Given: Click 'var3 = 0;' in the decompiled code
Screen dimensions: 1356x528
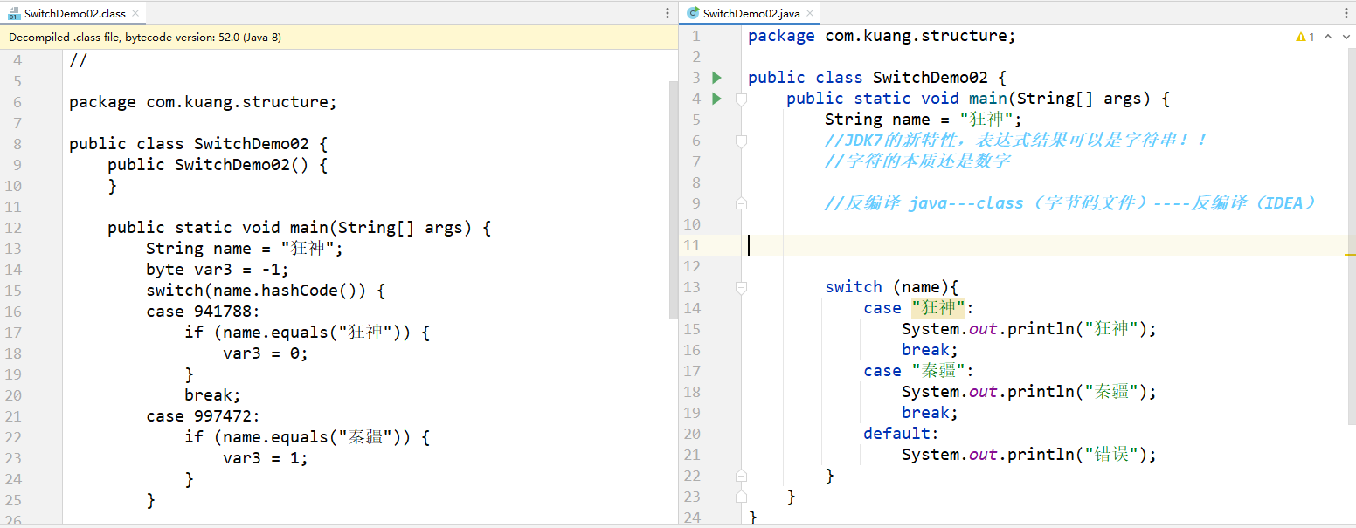Looking at the screenshot, I should pyautogui.click(x=266, y=353).
